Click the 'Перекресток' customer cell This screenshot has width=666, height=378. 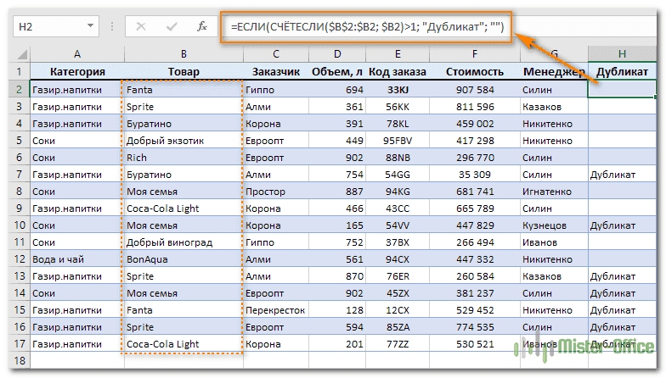(274, 310)
